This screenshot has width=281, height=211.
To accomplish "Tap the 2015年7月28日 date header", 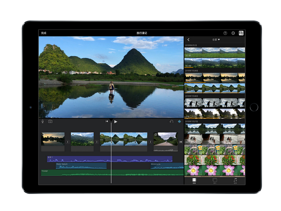I will point(191,96).
